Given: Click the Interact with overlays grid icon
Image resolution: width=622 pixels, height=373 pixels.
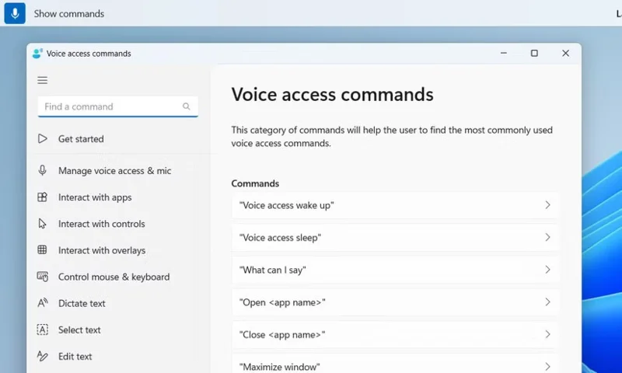Looking at the screenshot, I should click(x=43, y=250).
